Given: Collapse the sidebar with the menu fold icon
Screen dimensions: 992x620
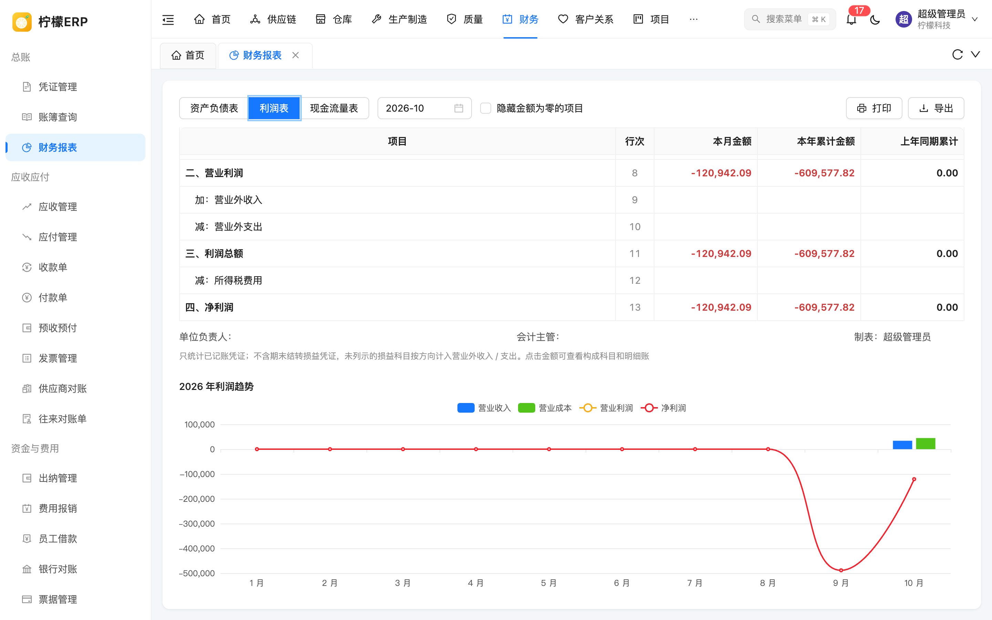Looking at the screenshot, I should (x=168, y=19).
